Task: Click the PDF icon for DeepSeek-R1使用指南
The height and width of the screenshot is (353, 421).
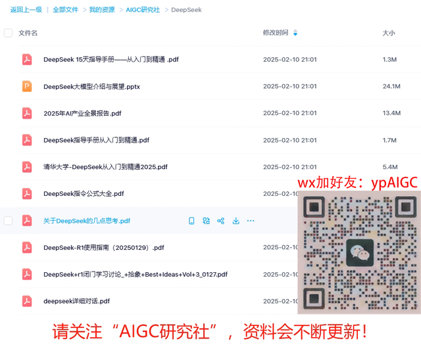Action: tap(27, 247)
